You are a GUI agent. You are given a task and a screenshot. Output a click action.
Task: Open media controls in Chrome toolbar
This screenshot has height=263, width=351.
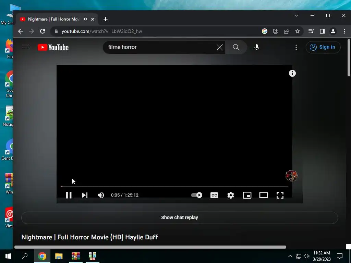[x=311, y=31]
